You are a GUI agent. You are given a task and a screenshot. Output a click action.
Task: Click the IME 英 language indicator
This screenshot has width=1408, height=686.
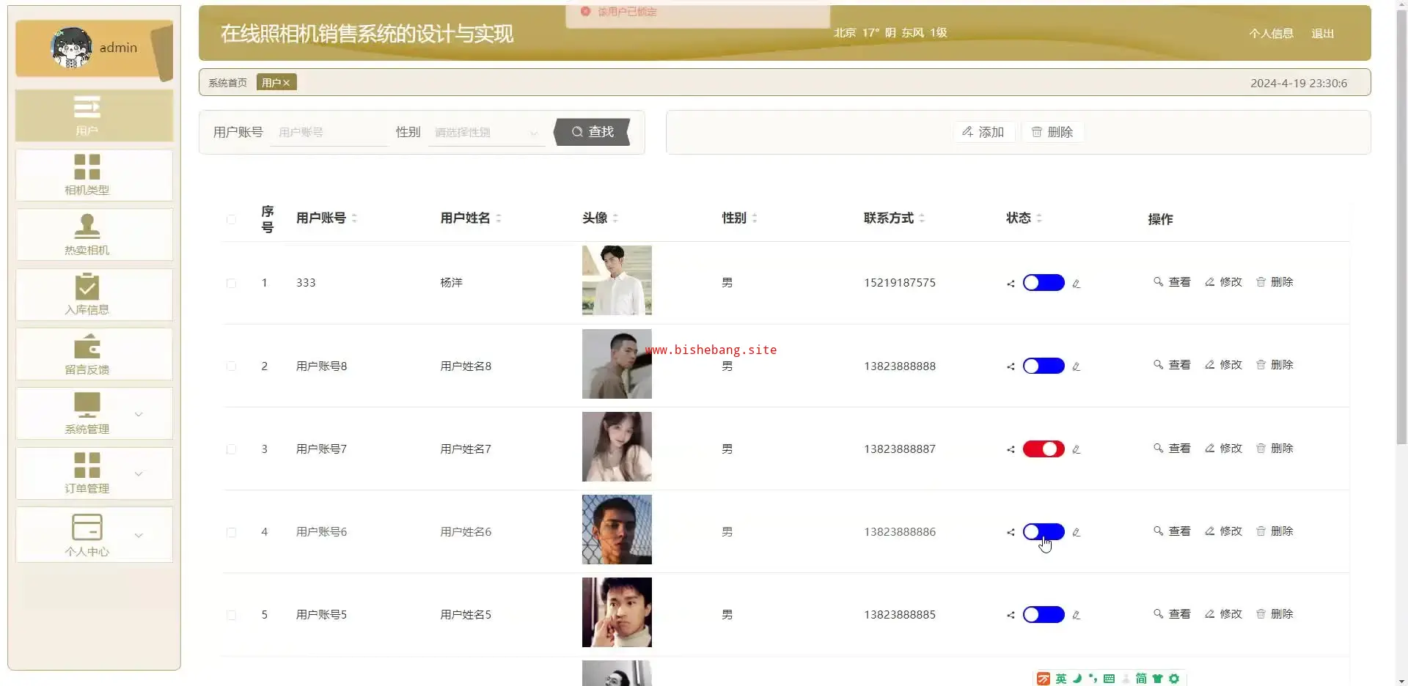click(1061, 679)
